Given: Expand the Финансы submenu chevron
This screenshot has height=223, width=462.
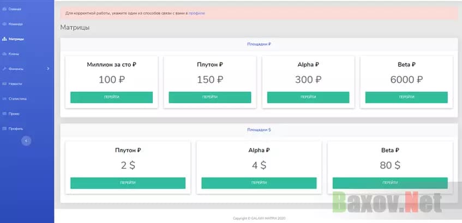Looking at the screenshot, I should tap(48, 69).
